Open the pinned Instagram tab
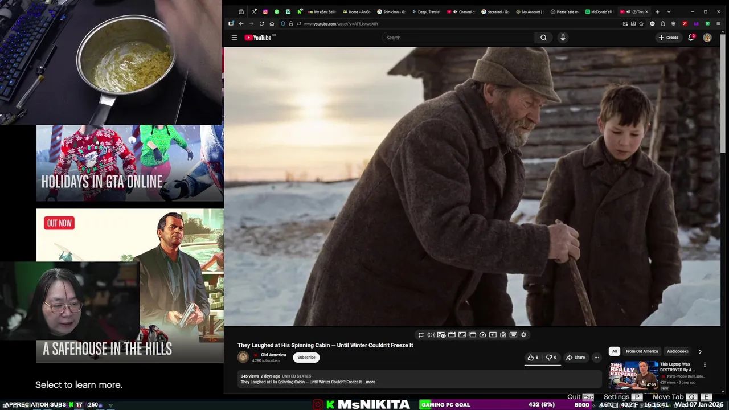Screen dimensions: 729x410 coord(265,12)
